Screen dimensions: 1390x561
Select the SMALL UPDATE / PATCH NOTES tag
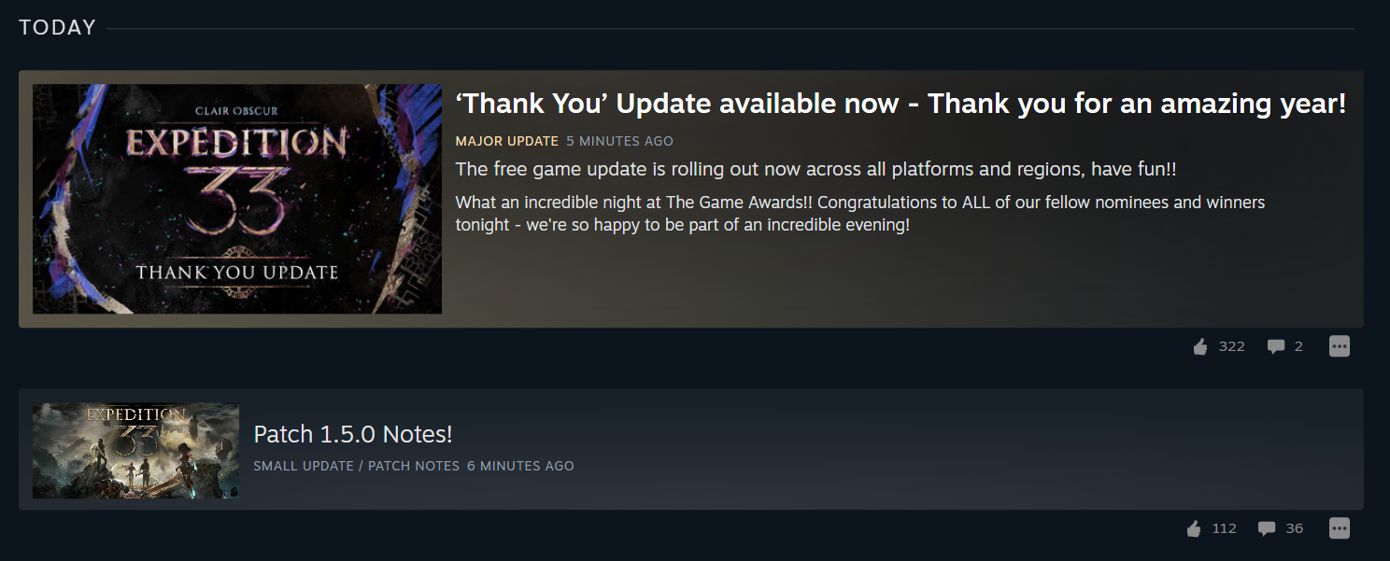[x=357, y=466]
